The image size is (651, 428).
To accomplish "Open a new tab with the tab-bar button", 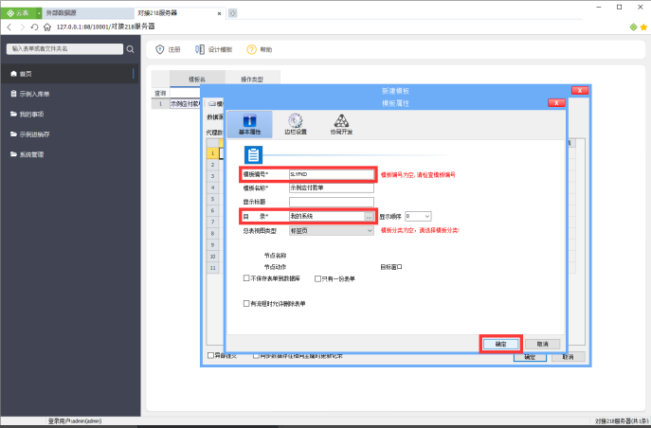I will click(x=232, y=13).
